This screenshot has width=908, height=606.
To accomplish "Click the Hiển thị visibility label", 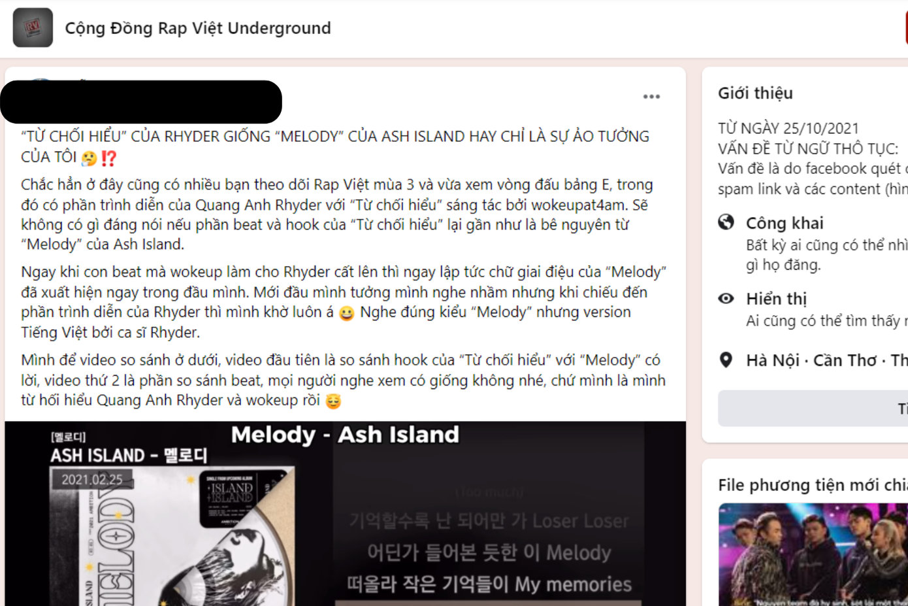I will point(777,299).
